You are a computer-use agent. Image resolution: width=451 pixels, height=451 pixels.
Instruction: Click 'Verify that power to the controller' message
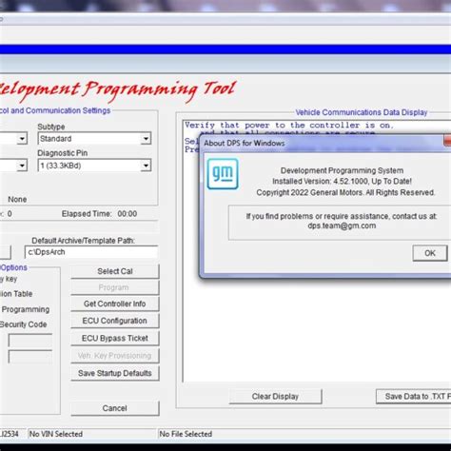click(289, 126)
